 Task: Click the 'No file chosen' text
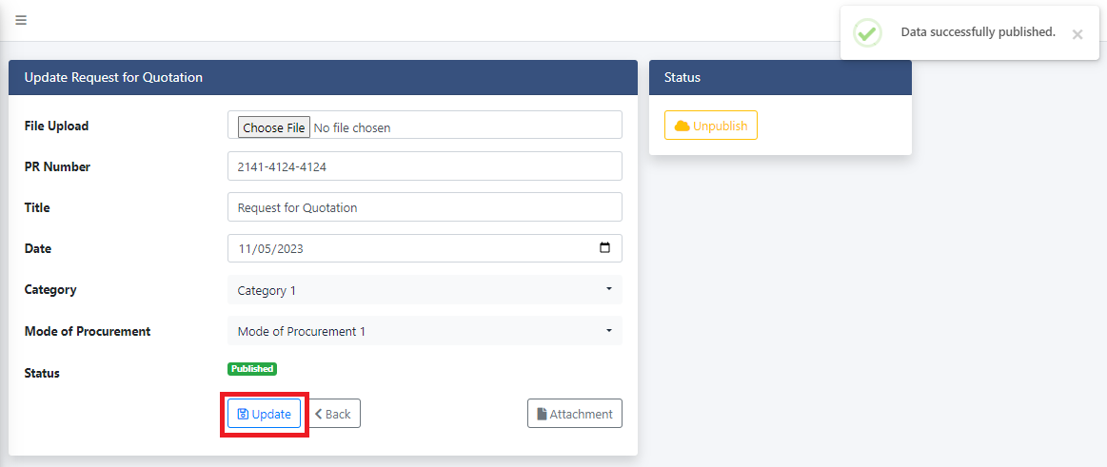[351, 127]
